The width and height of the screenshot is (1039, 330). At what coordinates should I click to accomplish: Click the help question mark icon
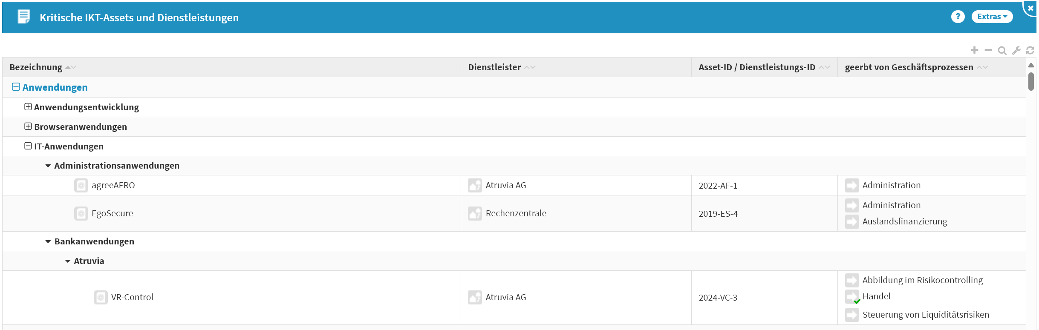(x=958, y=17)
